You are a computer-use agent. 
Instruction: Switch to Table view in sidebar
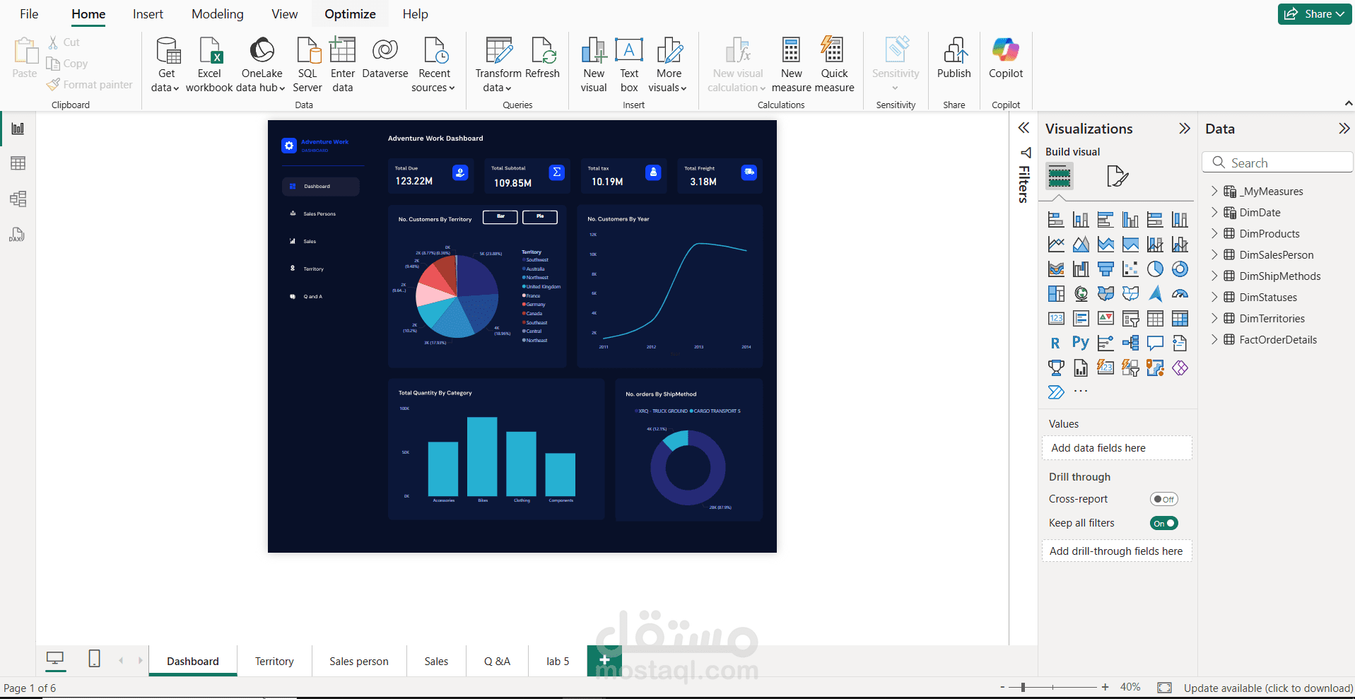[x=18, y=163]
